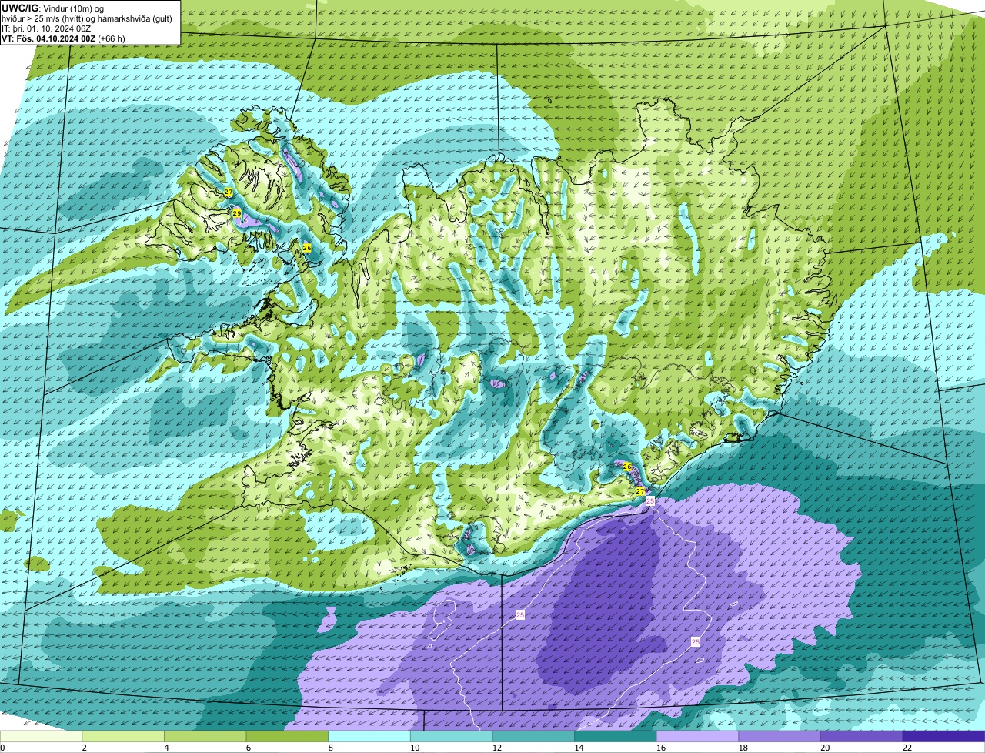Viewport: 985px width, 753px height.
Task: Select the 18–20 medium purple scale swatch
Action: tap(780, 736)
